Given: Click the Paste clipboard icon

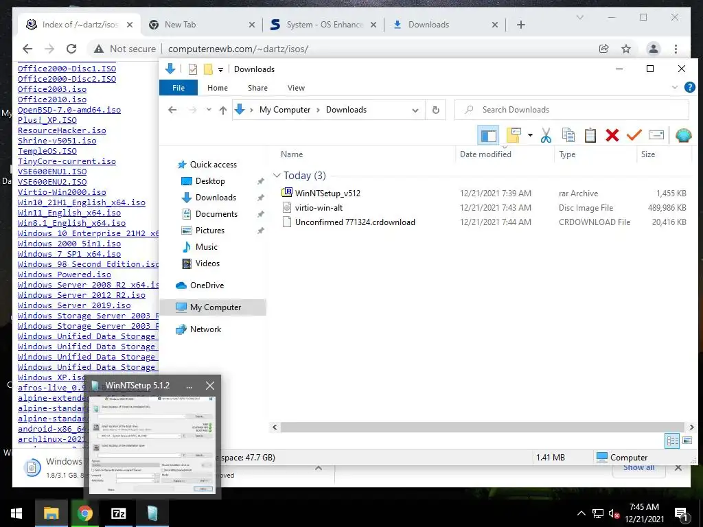Looking at the screenshot, I should pos(590,135).
